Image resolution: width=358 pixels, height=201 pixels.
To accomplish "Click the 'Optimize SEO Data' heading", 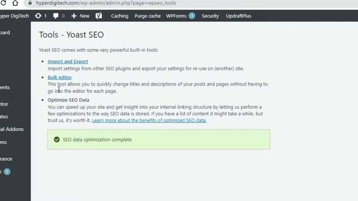I will click(68, 100).
